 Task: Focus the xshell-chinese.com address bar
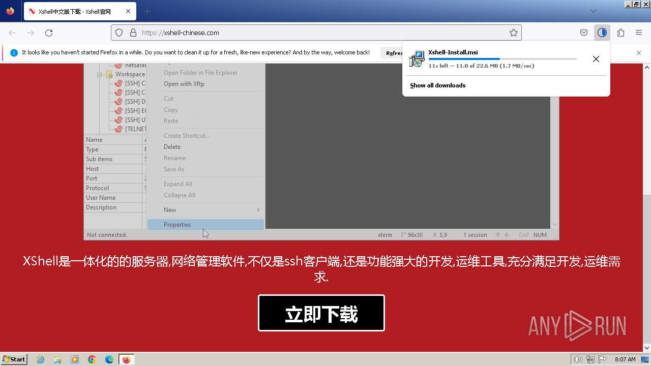(x=316, y=33)
